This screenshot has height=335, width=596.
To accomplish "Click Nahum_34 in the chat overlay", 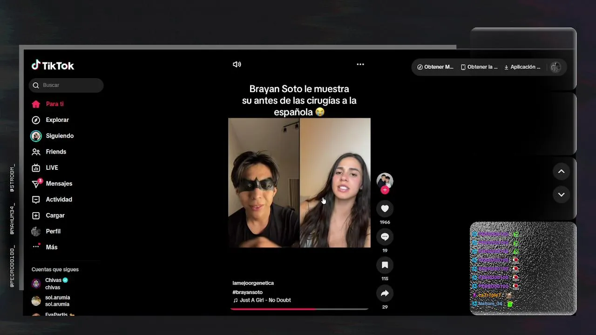I will (490, 304).
